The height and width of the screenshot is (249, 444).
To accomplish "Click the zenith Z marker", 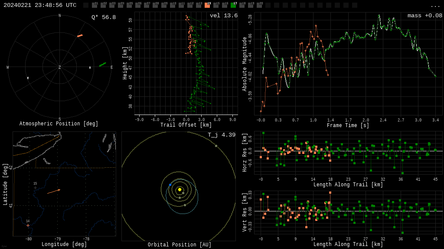I will [60, 67].
